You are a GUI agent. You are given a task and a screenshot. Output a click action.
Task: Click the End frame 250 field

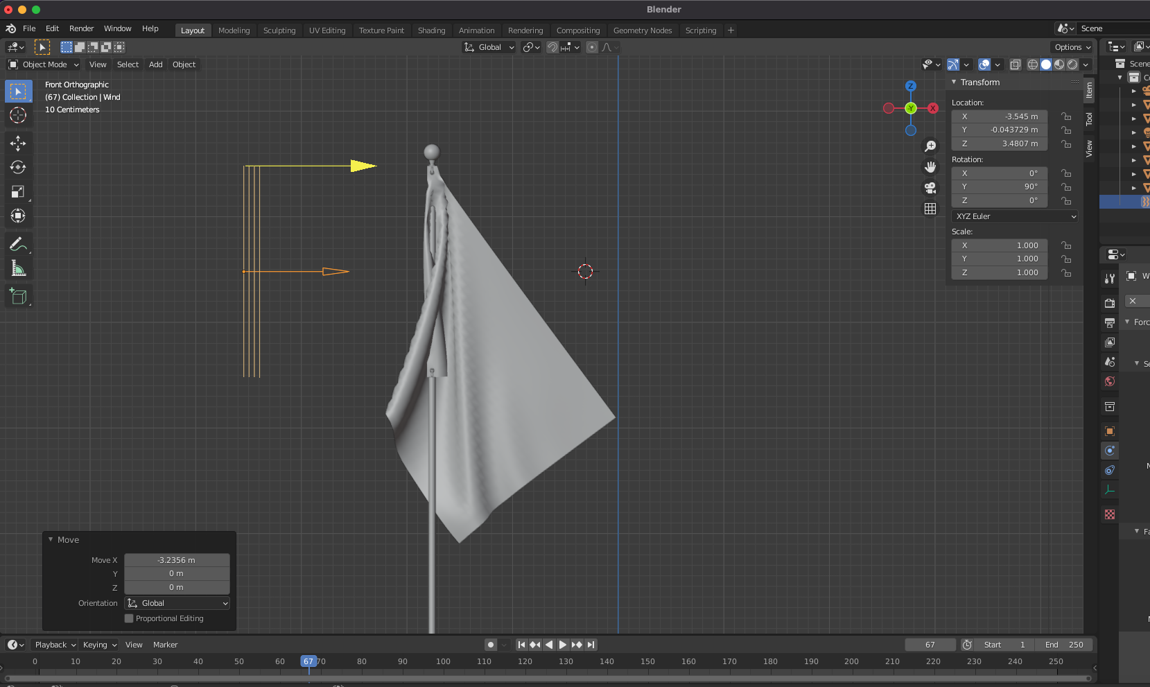click(1064, 645)
